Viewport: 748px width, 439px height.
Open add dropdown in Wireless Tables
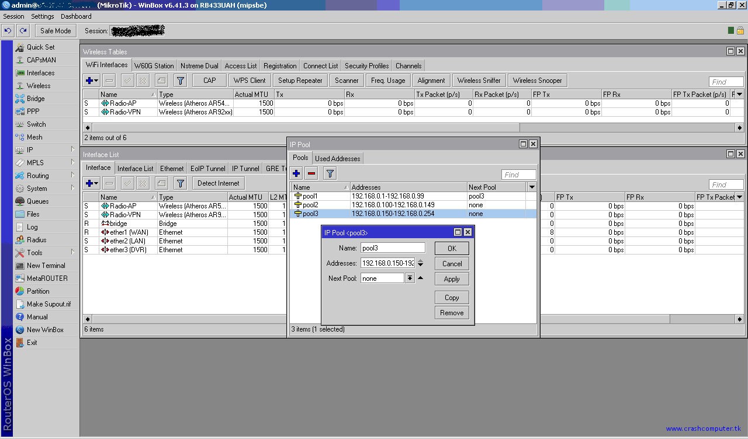(x=92, y=81)
